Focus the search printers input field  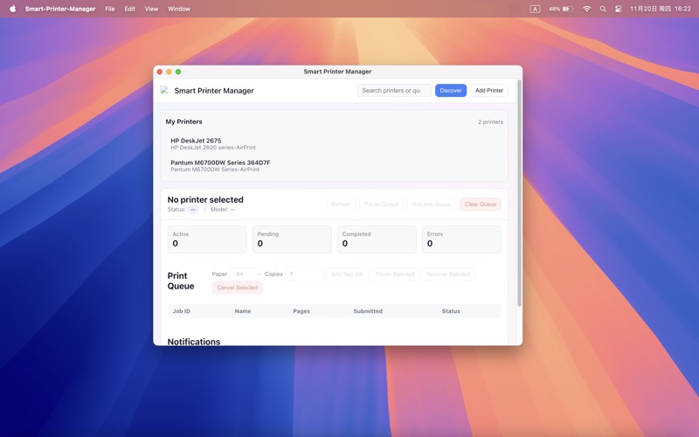coord(392,90)
